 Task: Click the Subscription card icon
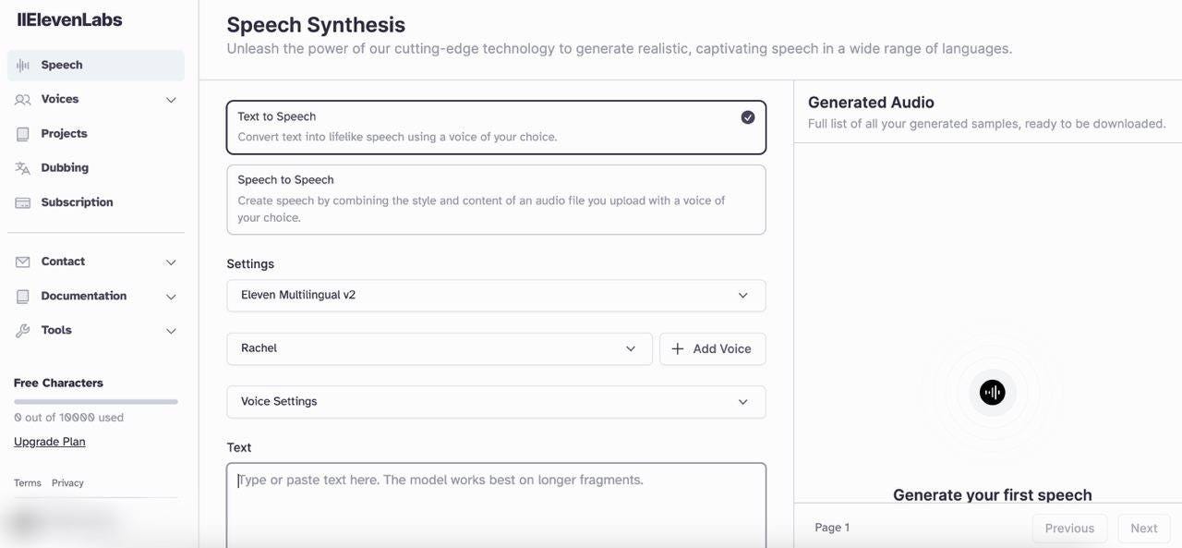(23, 202)
